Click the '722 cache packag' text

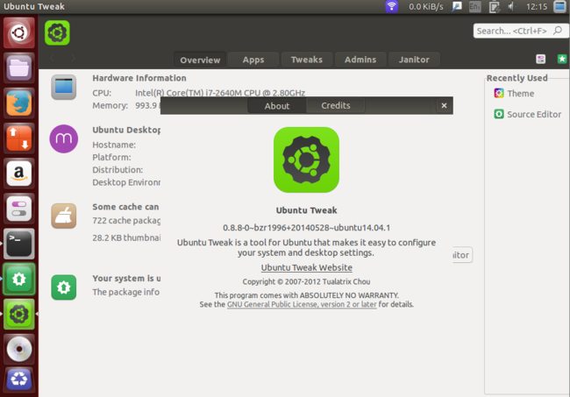point(126,221)
